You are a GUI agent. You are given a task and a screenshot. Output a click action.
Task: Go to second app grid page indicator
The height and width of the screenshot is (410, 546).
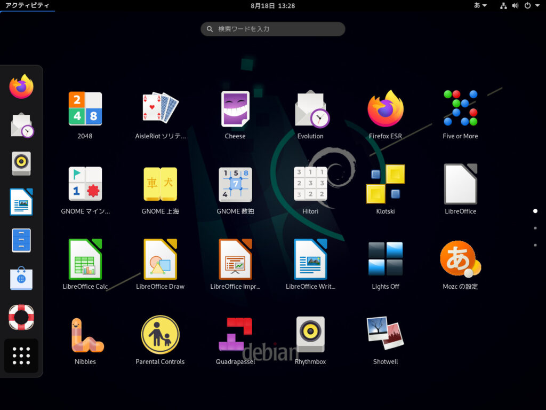535,228
